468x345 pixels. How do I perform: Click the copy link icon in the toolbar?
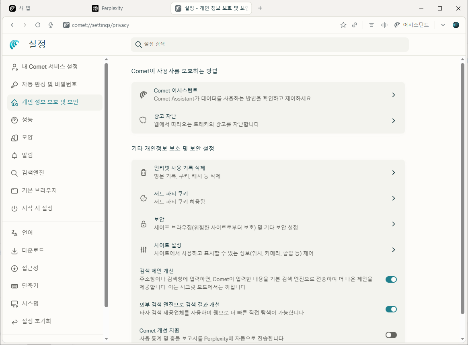355,25
